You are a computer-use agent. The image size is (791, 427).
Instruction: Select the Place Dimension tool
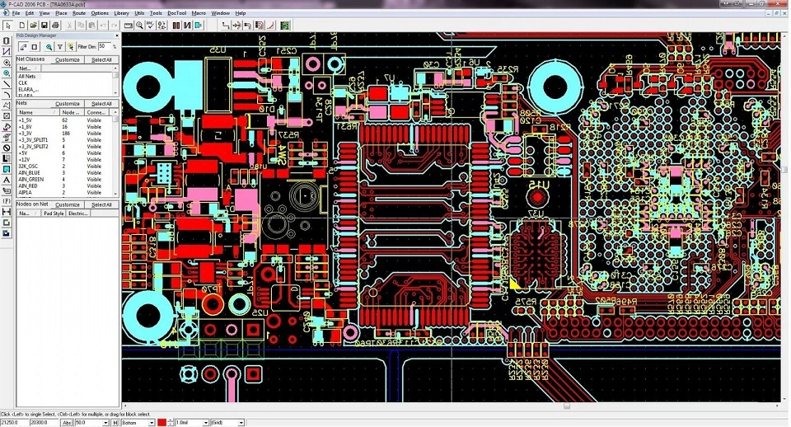(x=7, y=212)
